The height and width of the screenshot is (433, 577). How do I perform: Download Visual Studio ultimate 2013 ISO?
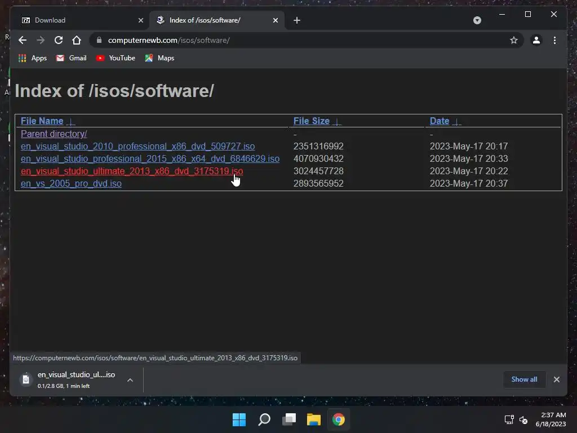click(132, 171)
